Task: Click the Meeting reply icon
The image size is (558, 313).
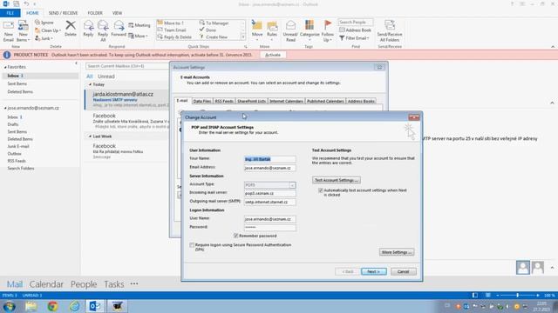Action: coord(131,25)
